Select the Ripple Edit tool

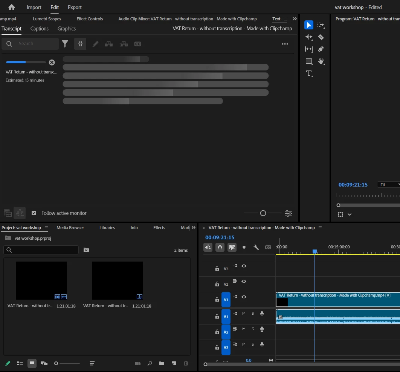[309, 37]
